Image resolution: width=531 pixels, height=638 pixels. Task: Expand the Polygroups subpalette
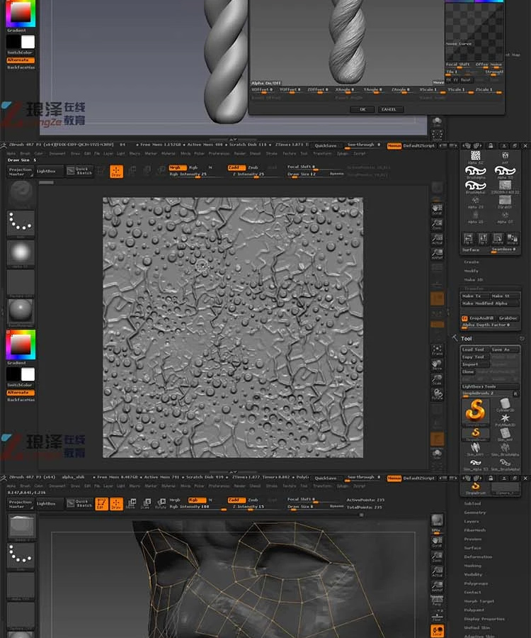pos(476,583)
